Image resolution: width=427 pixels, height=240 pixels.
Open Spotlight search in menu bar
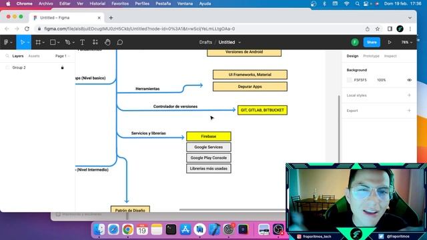point(357,3)
